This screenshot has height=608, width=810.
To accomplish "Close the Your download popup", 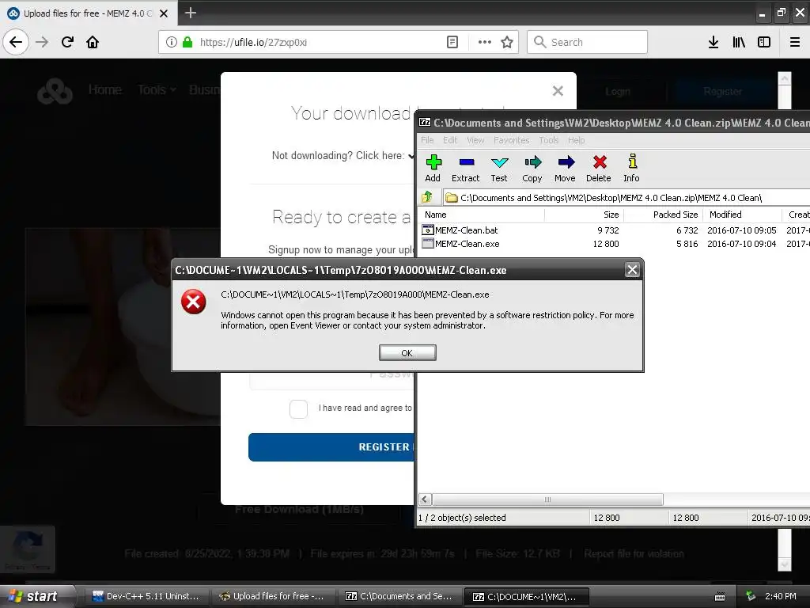I will pyautogui.click(x=558, y=91).
